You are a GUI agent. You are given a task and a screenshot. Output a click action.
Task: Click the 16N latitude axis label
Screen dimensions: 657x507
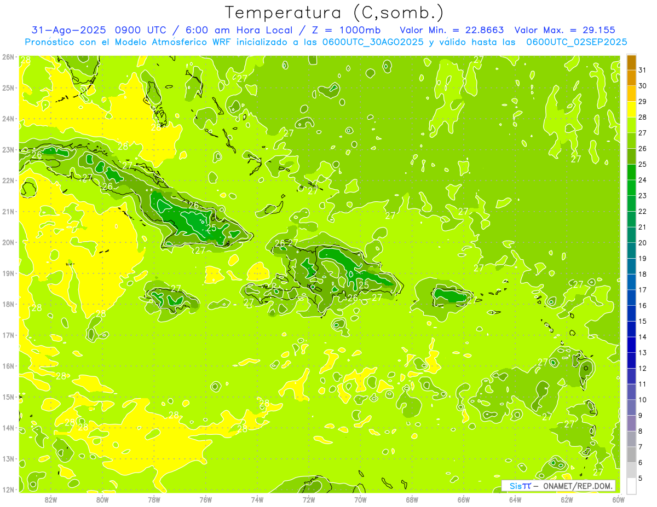click(8, 366)
